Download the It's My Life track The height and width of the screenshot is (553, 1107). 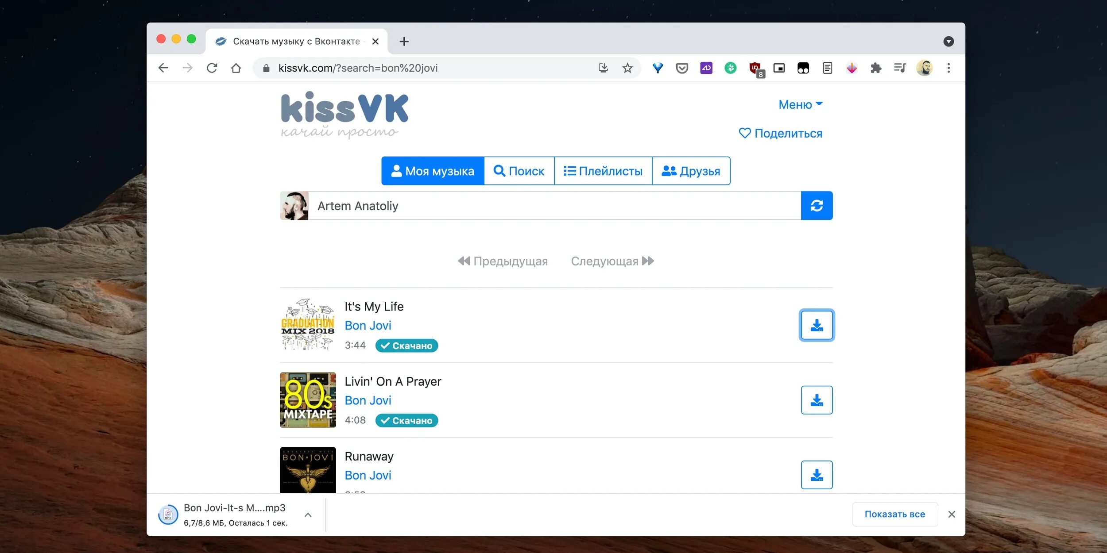pyautogui.click(x=817, y=325)
